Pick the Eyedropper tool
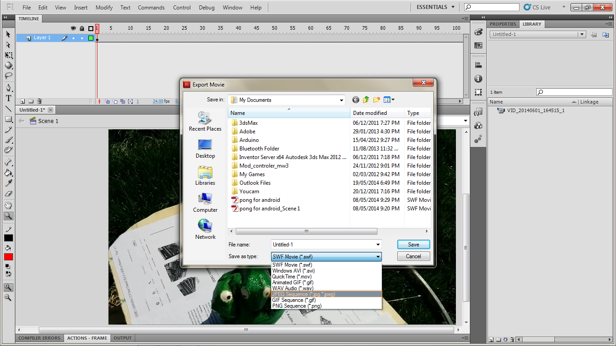616x346 pixels. pos(8,183)
